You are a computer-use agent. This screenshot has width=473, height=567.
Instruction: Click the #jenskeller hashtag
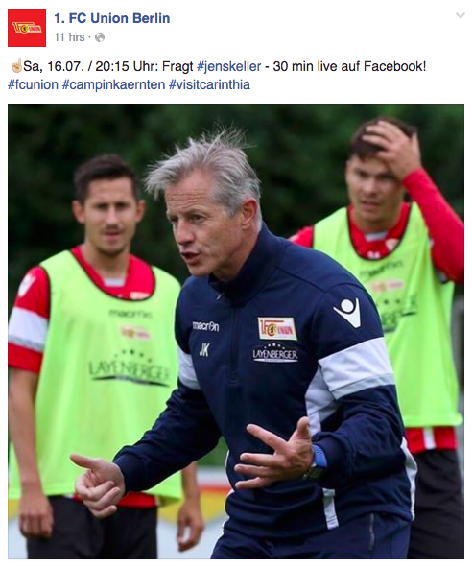229,66
